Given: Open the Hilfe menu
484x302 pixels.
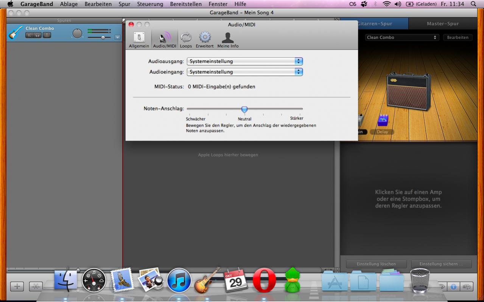Looking at the screenshot, I should tap(240, 4).
